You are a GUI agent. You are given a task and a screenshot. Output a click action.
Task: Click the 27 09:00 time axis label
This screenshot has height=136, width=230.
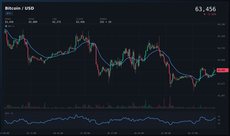(x=85, y=133)
